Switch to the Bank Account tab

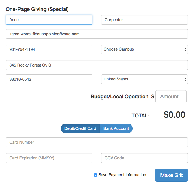[x=116, y=128]
